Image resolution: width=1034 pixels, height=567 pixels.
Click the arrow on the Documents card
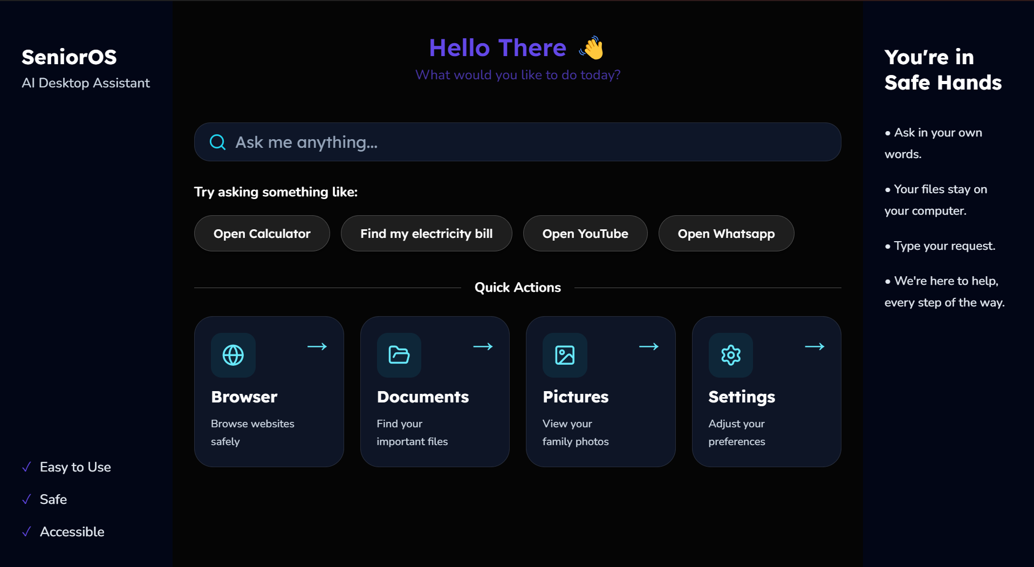483,346
